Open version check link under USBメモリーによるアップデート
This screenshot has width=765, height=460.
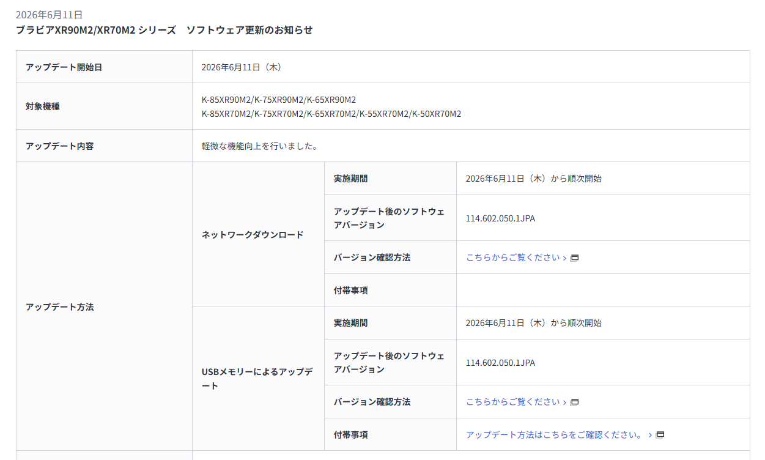[x=516, y=402]
